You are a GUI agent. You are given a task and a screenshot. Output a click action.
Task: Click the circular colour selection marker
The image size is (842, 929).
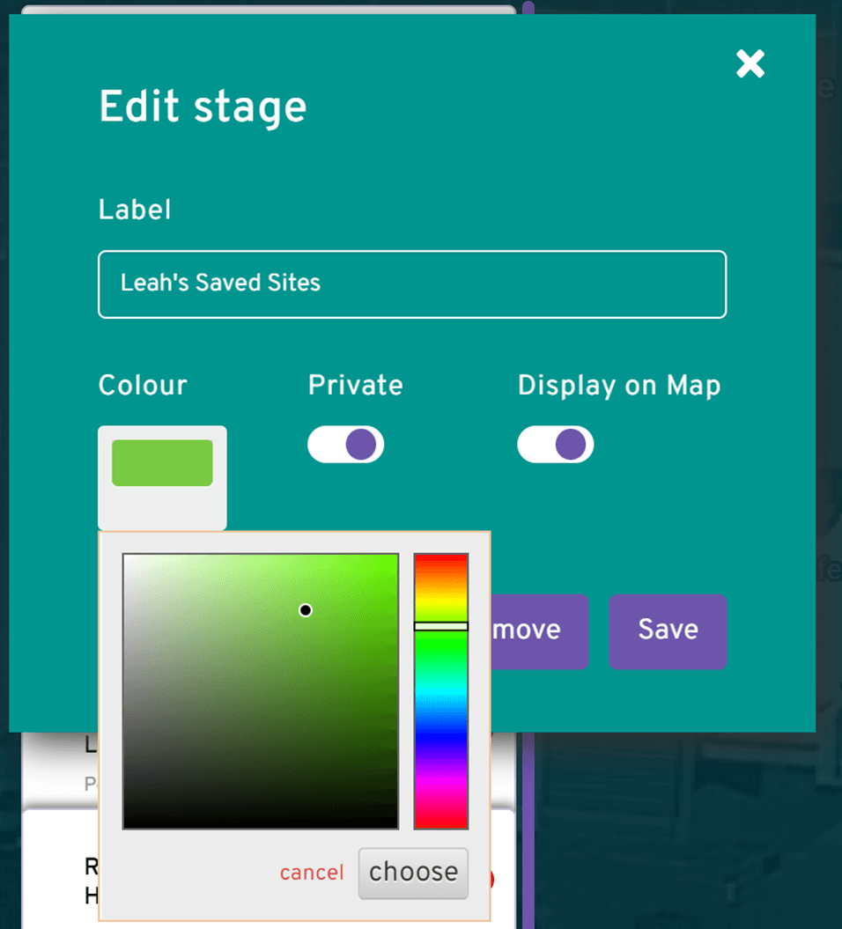click(x=306, y=610)
